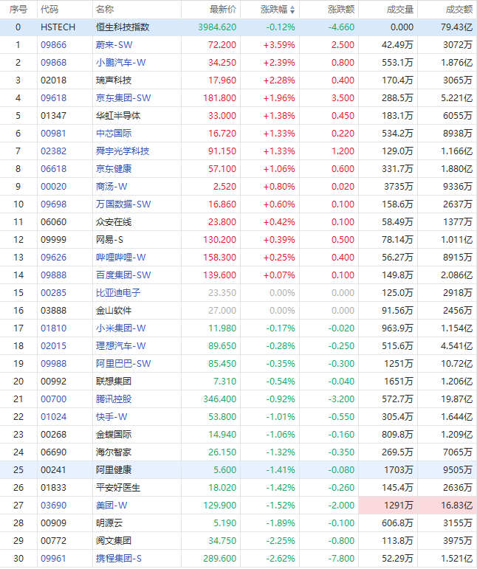The image size is (477, 569).
Task: Select HSTECH code cell
Action: (58, 27)
